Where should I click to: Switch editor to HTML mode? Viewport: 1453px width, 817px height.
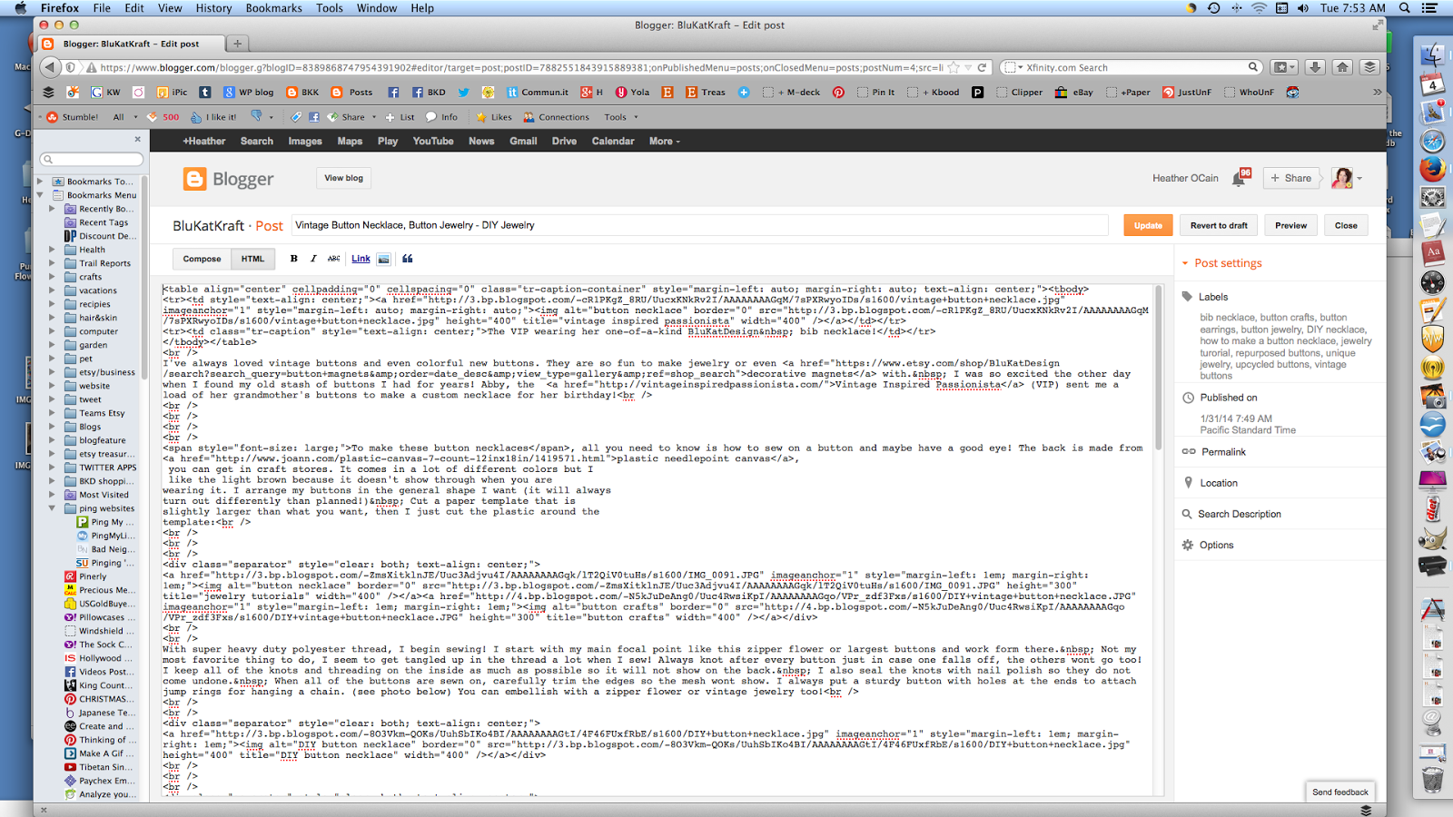click(x=252, y=259)
